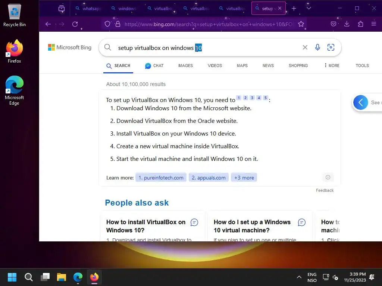Open File Explorer from taskbar
Image resolution: width=382 pixels, height=286 pixels.
(x=62, y=277)
